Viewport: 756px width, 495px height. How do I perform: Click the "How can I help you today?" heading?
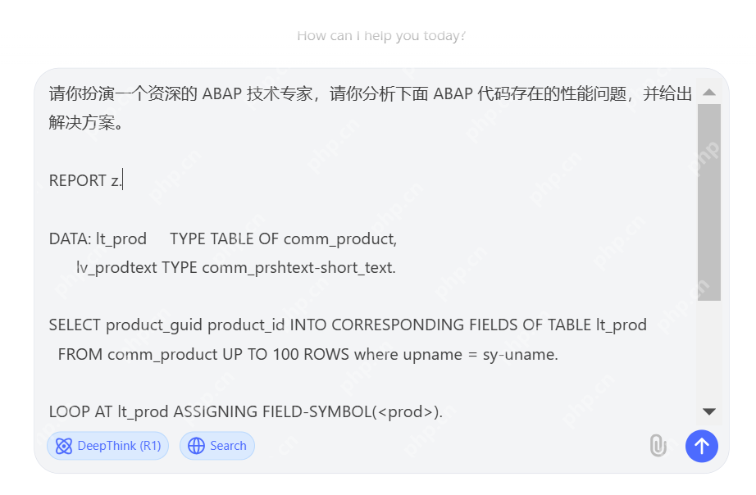381,36
